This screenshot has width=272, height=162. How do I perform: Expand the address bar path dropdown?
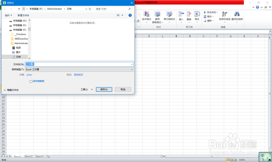86,9
